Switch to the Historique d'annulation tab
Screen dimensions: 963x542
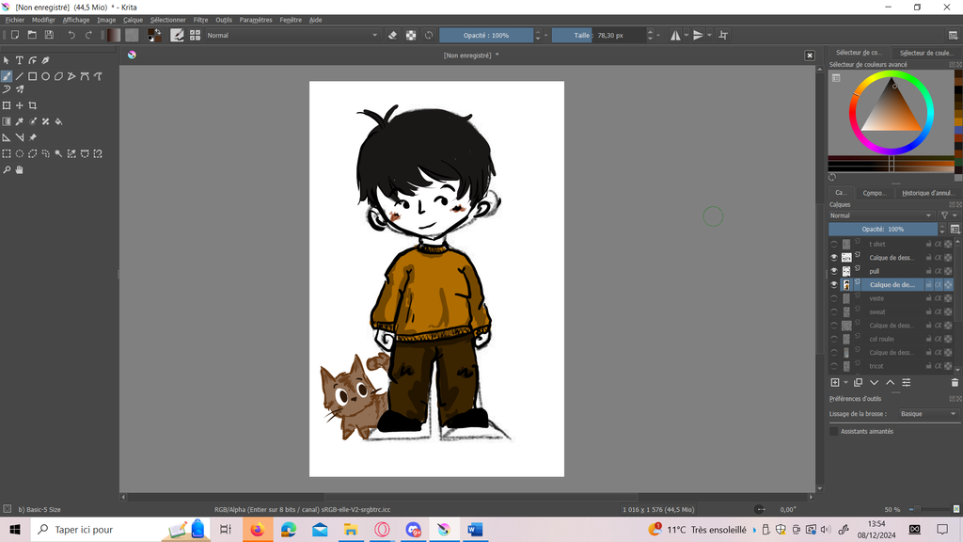click(927, 193)
